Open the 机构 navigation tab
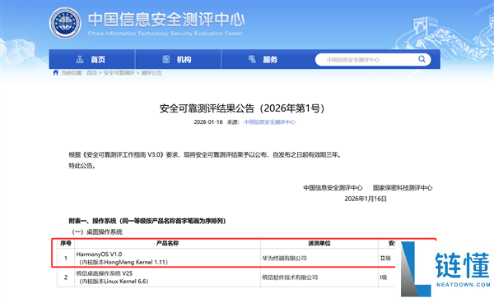The height and width of the screenshot is (298, 494). [x=178, y=59]
